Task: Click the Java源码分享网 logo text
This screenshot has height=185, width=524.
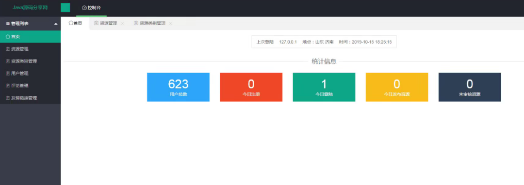Action: pyautogui.click(x=30, y=7)
